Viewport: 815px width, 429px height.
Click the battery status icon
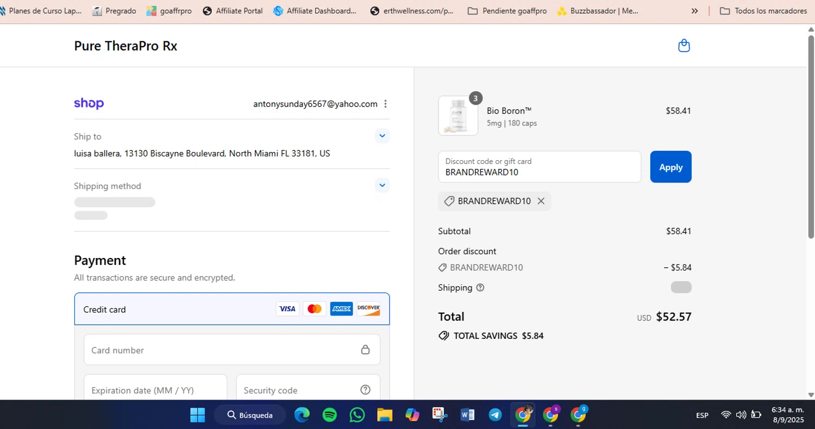[x=756, y=415]
